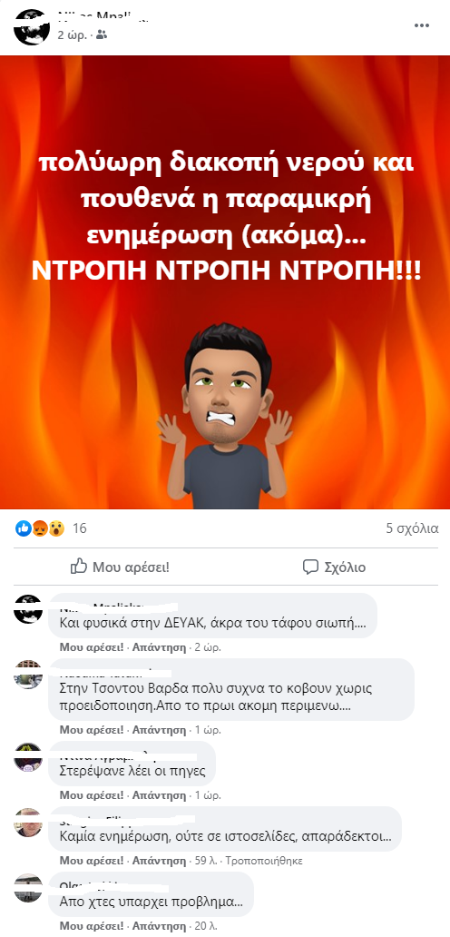Click the thumbs-up Μου αρέσει! button
450x937 pixels.
(120, 567)
